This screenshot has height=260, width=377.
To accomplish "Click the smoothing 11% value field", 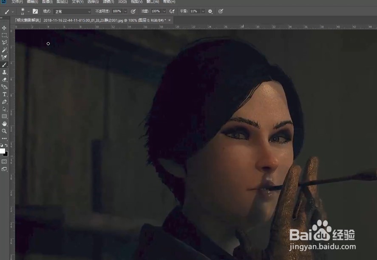I will click(x=195, y=11).
